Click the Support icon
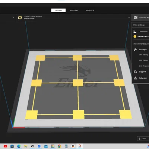 [135, 72]
